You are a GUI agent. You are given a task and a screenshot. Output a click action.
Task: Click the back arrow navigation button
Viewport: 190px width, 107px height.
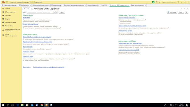coord(24,9)
